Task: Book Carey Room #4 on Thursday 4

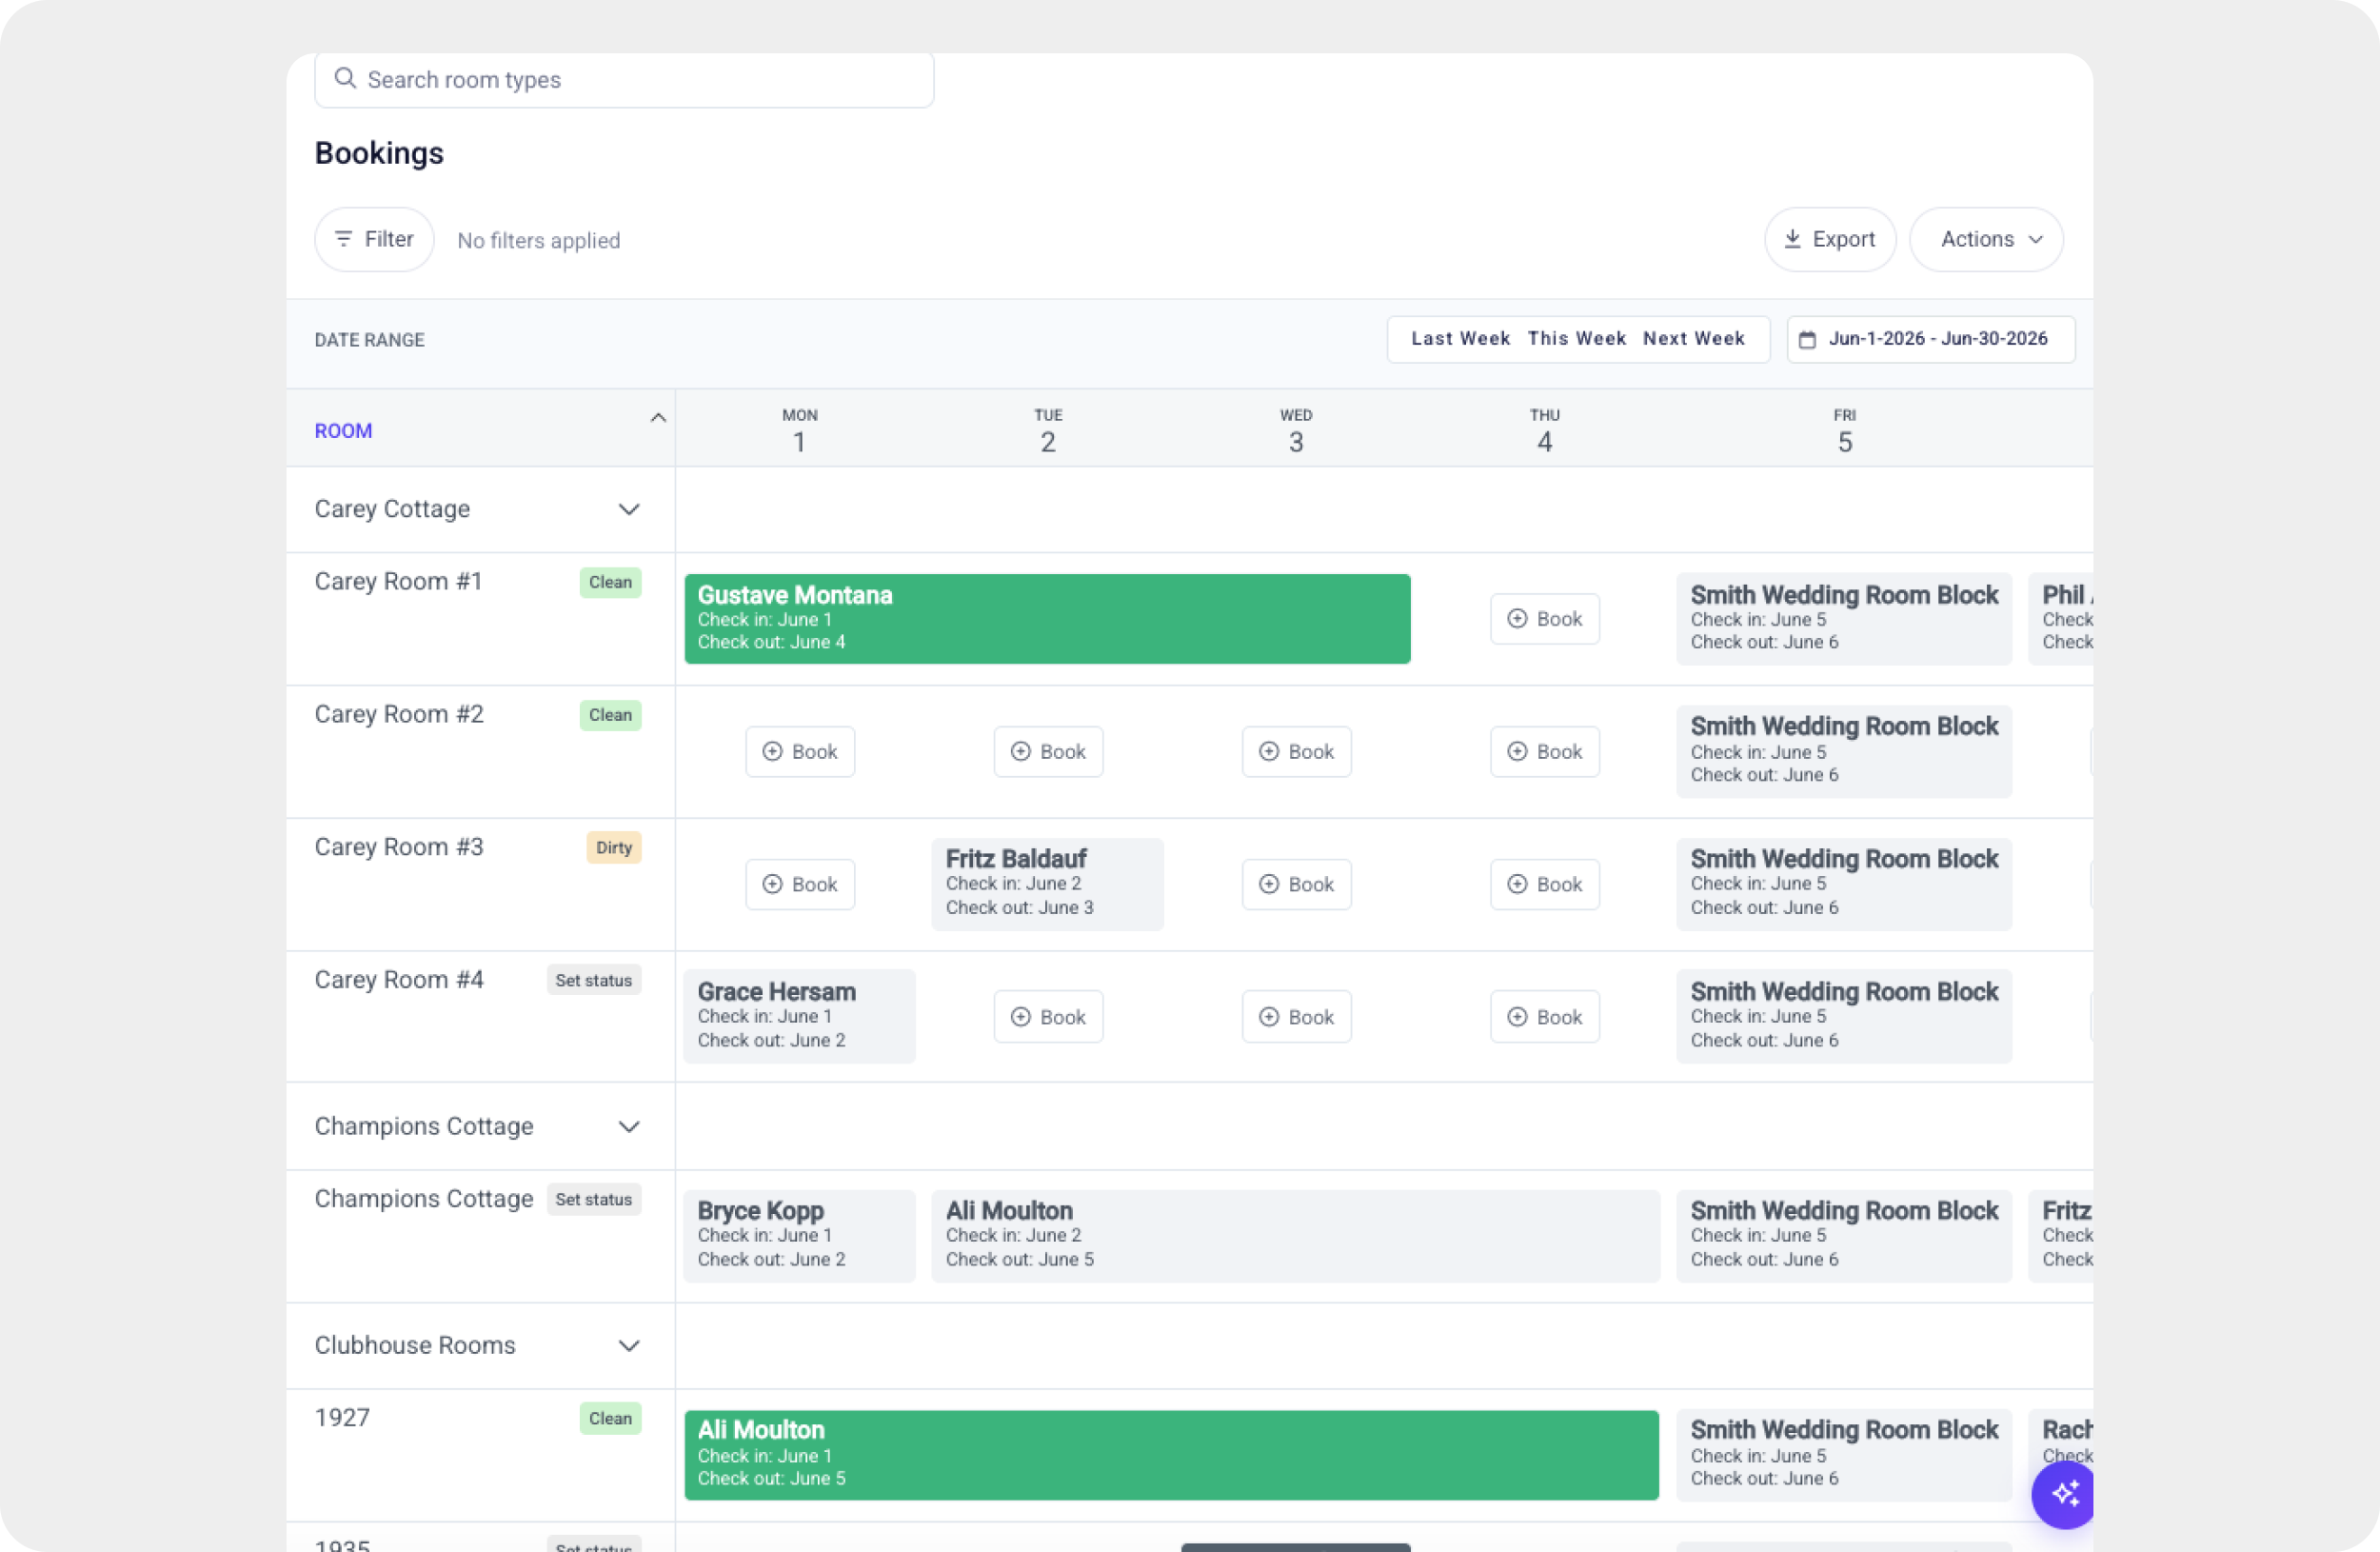Action: 1544,1017
